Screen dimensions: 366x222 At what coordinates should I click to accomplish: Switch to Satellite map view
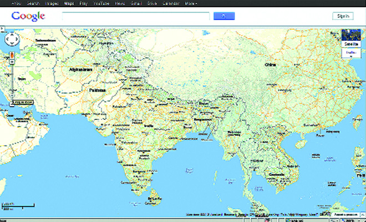[x=350, y=38]
